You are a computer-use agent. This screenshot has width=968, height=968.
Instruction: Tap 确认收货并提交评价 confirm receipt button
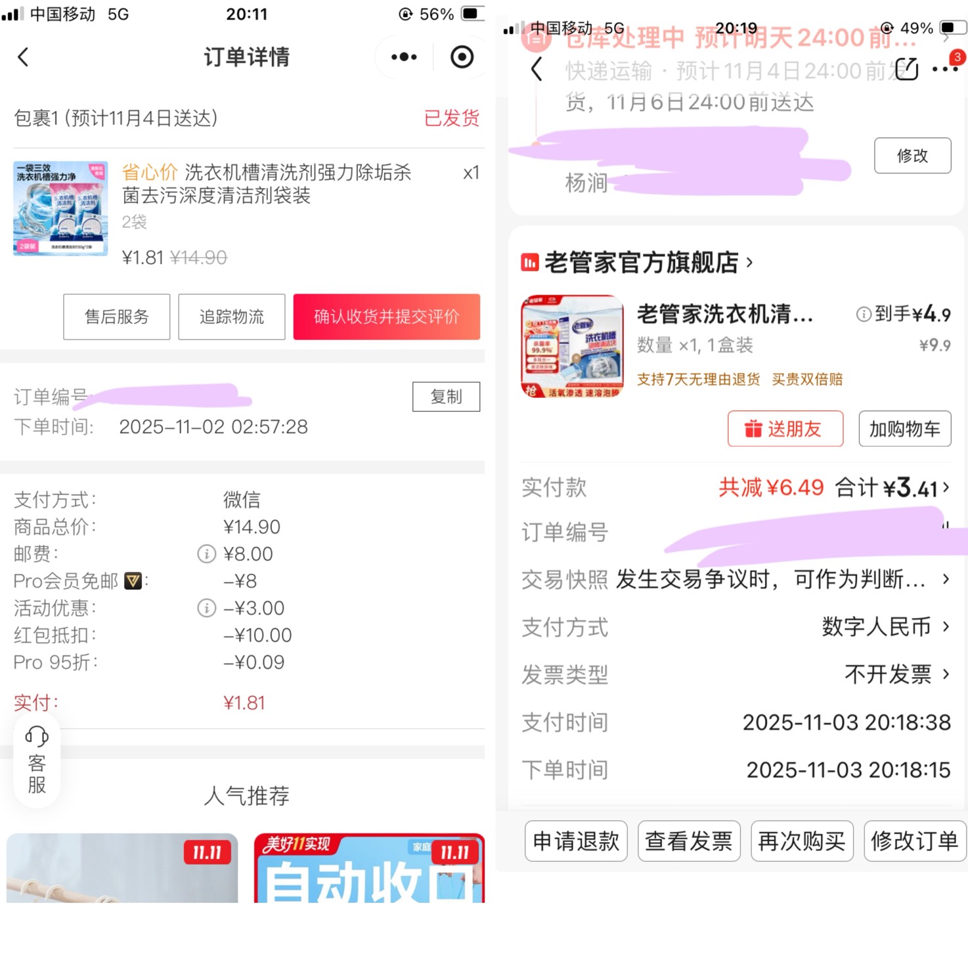386,317
